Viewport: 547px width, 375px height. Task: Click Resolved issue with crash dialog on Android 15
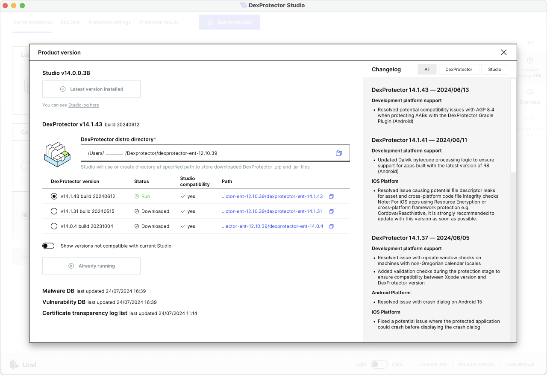pos(430,302)
